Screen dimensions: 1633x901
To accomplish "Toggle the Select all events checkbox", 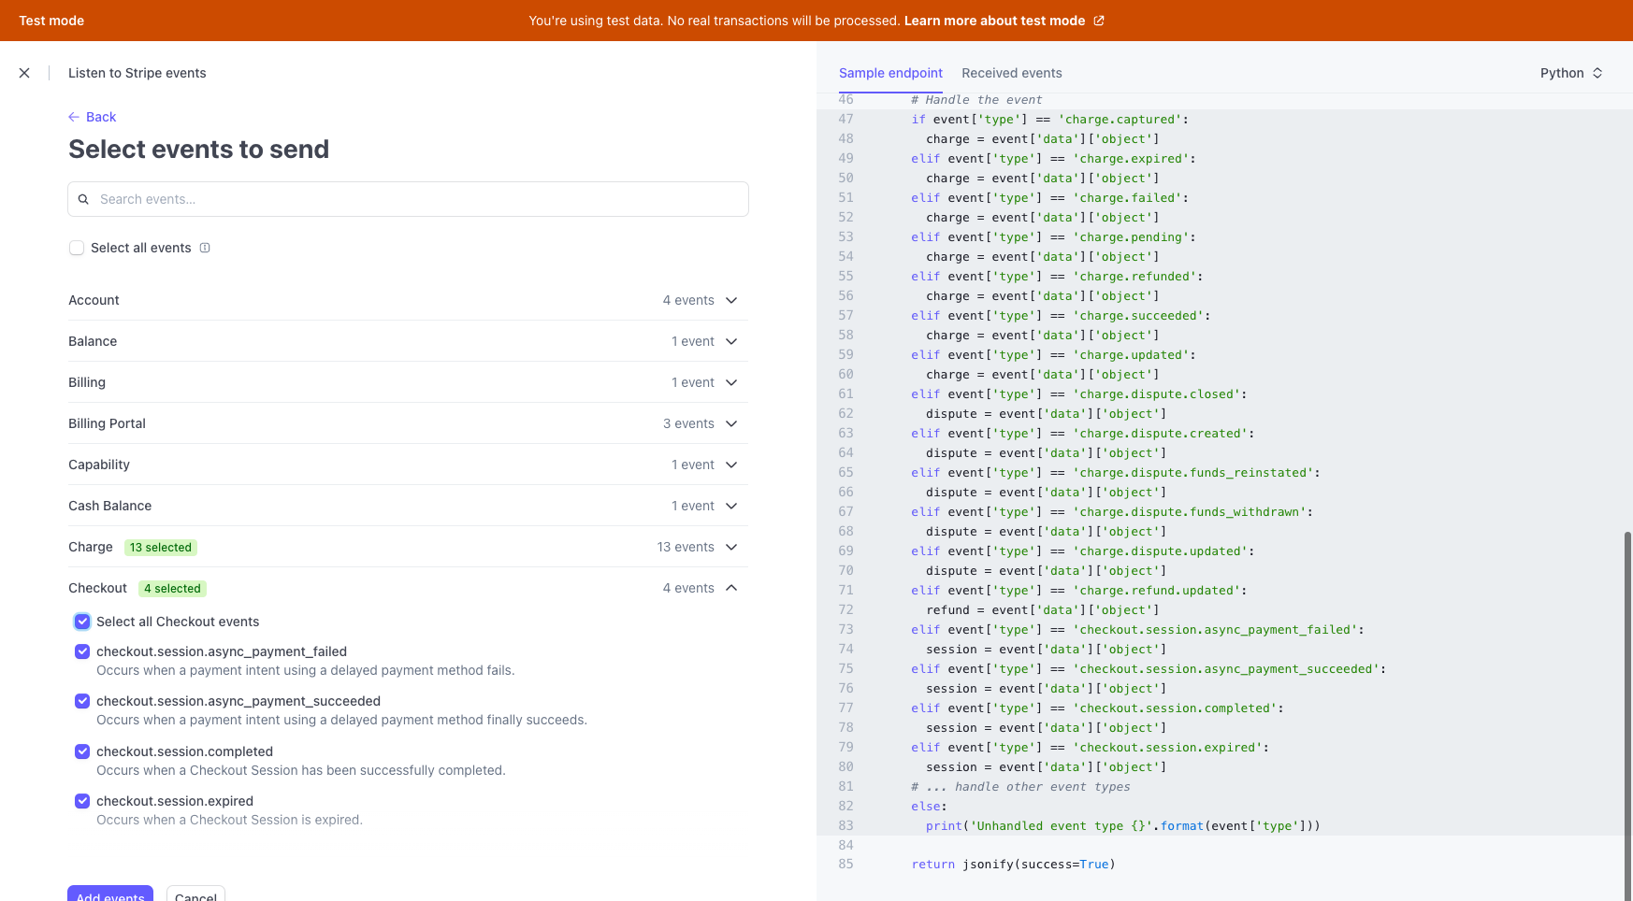I will (77, 248).
